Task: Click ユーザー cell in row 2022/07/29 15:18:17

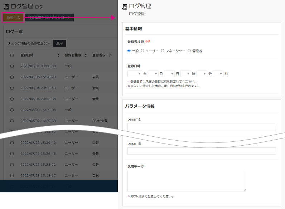Action: click(x=71, y=175)
